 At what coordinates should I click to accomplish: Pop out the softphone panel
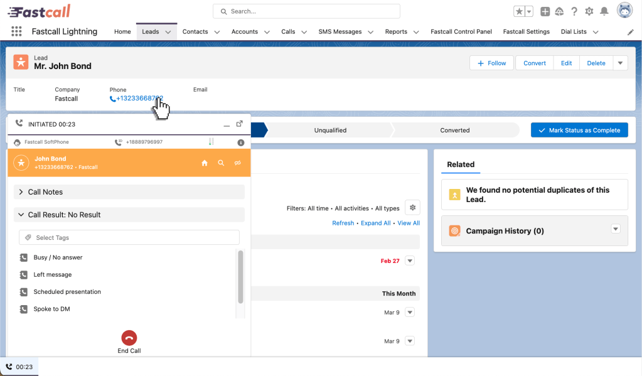click(239, 124)
